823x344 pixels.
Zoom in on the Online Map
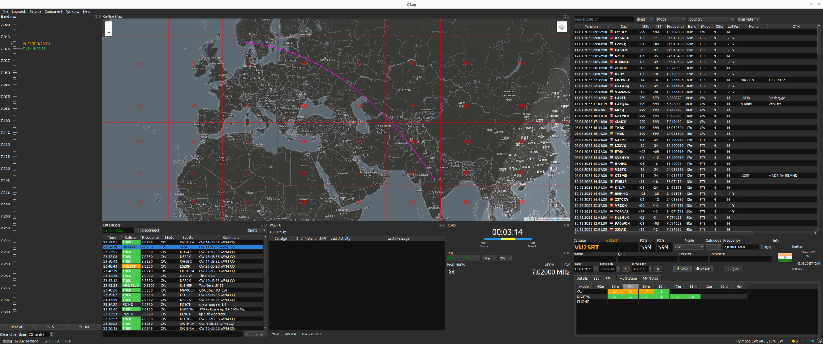pos(109,25)
